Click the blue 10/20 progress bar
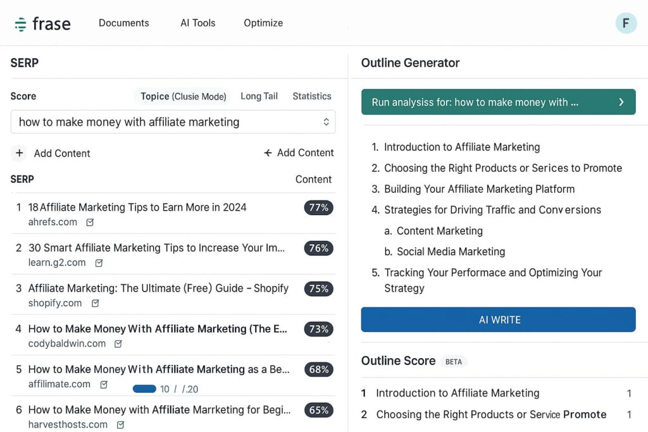The image size is (648, 432). pyautogui.click(x=144, y=389)
